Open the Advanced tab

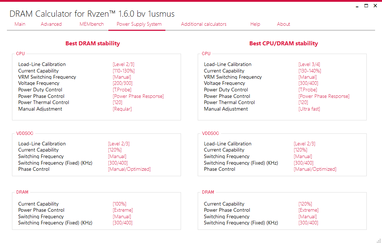pos(51,24)
